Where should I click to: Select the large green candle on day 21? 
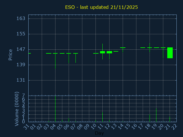[170, 53]
